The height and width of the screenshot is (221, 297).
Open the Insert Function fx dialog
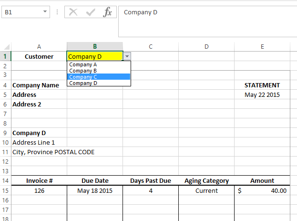108,12
